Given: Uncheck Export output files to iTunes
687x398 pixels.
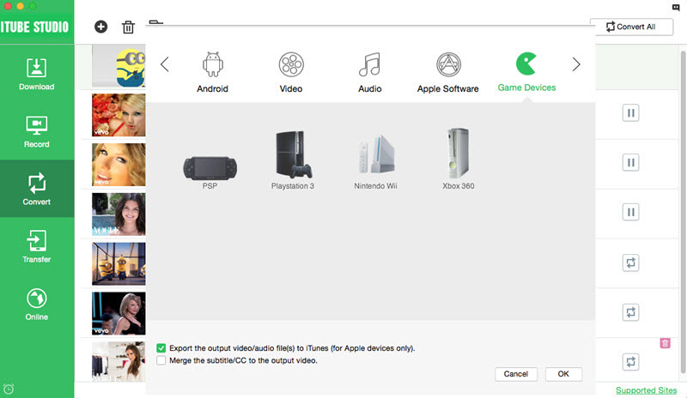Looking at the screenshot, I should point(161,348).
